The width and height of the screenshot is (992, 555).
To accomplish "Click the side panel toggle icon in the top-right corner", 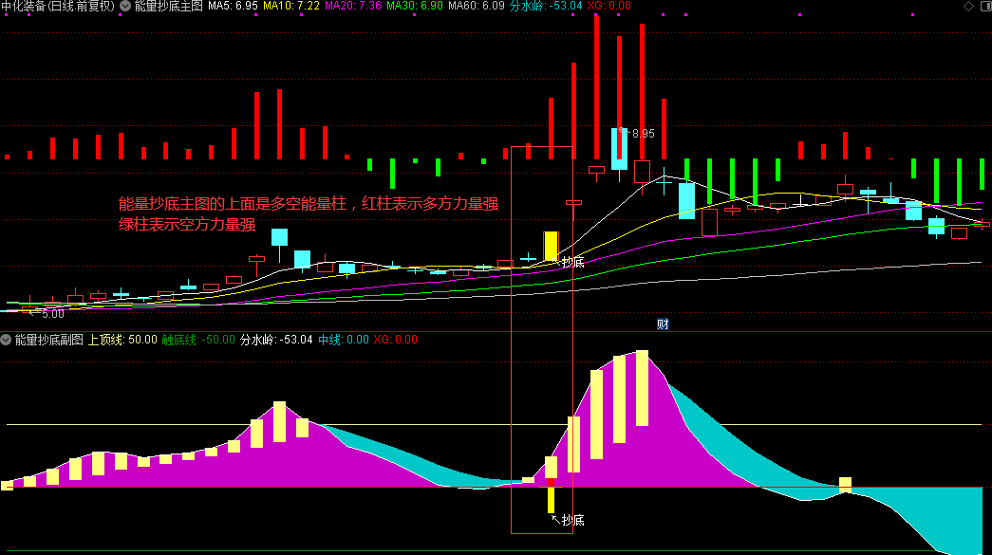I will click(x=985, y=6).
